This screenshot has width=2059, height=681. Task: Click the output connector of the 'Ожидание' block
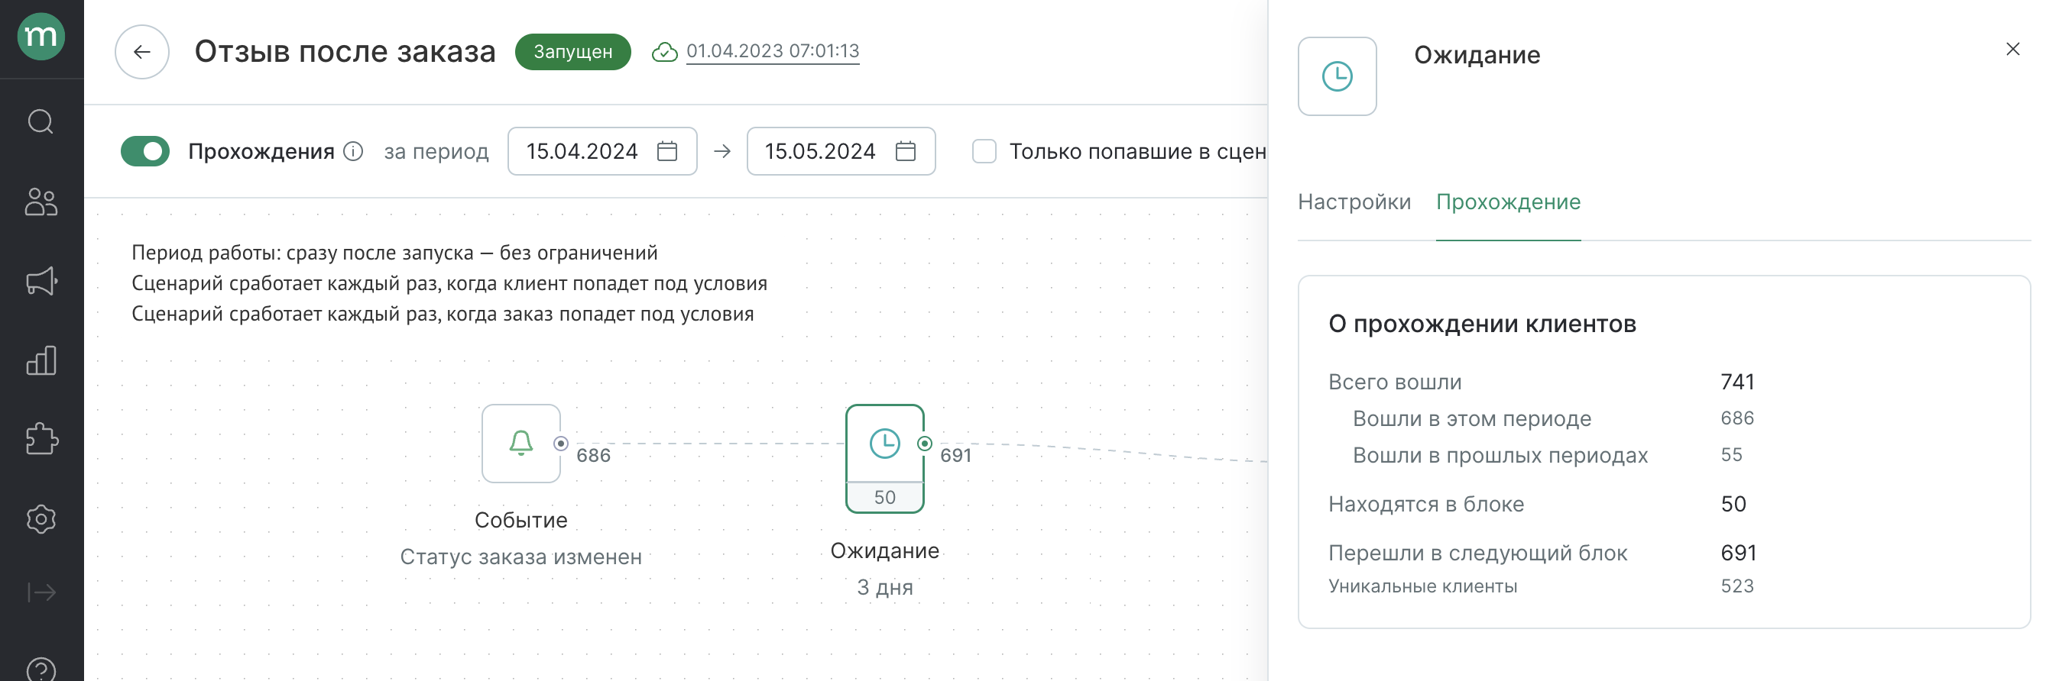point(925,443)
